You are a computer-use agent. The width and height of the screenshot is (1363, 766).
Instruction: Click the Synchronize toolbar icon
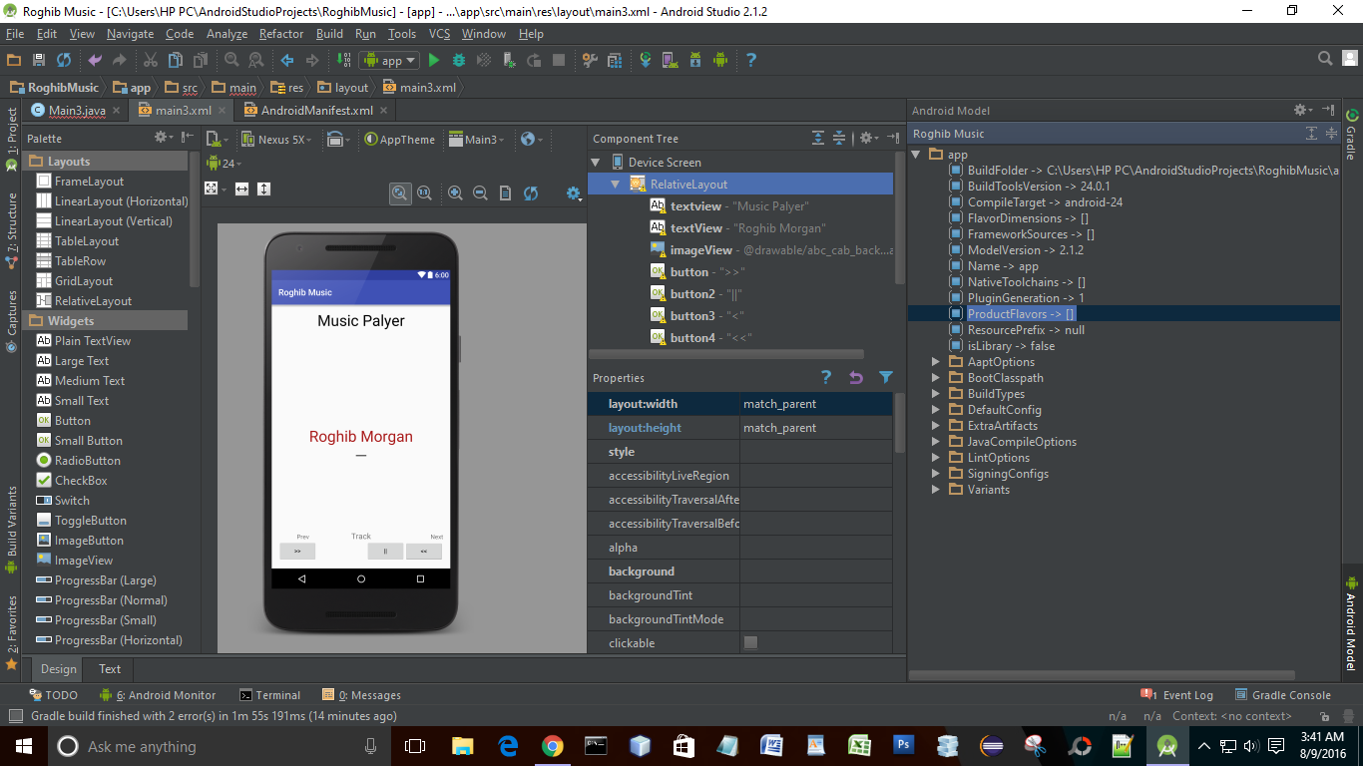coord(64,61)
